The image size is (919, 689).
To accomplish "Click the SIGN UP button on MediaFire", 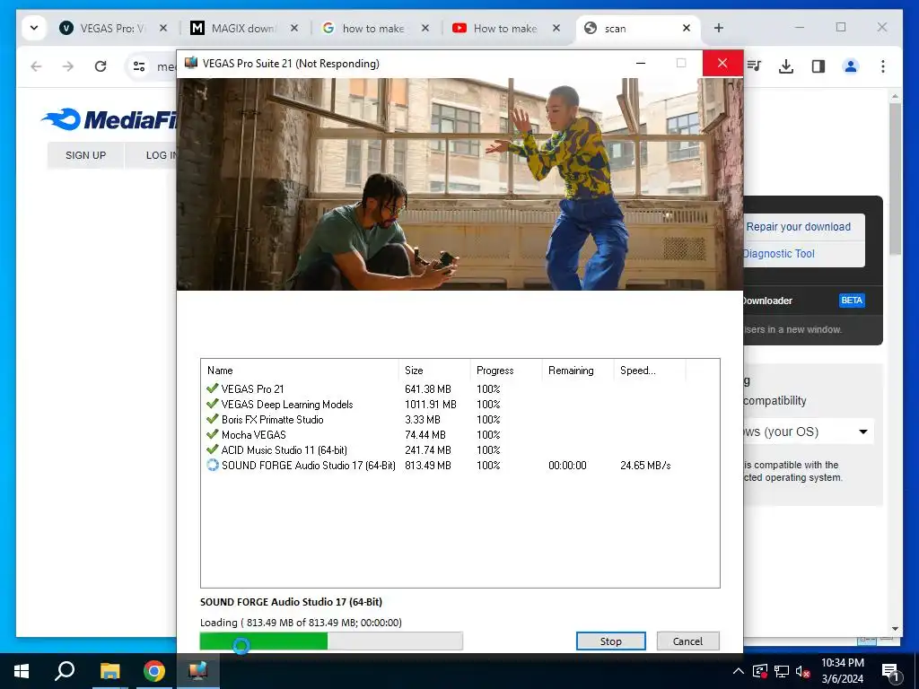I will coord(85,155).
